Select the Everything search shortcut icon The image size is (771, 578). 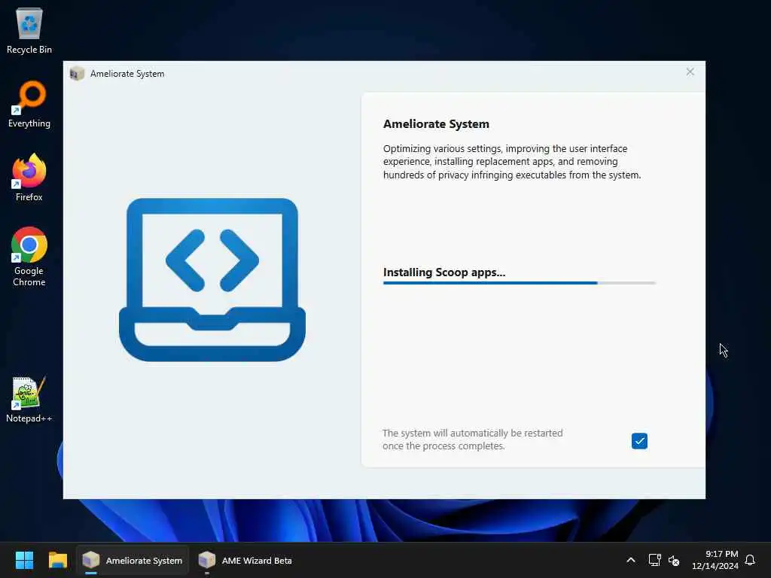[x=29, y=104]
